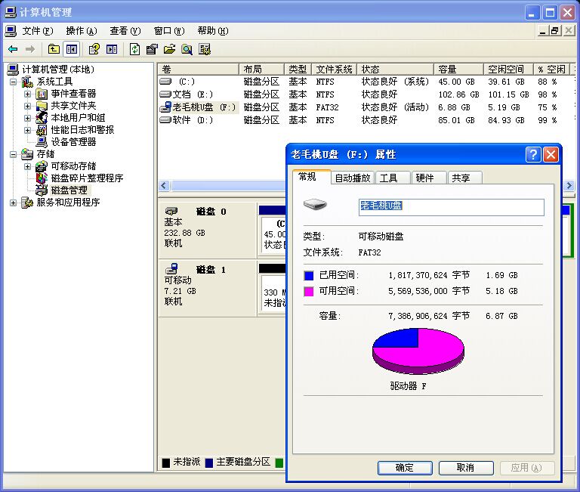Click the volume name text field
This screenshot has width=580, height=492.
point(450,206)
